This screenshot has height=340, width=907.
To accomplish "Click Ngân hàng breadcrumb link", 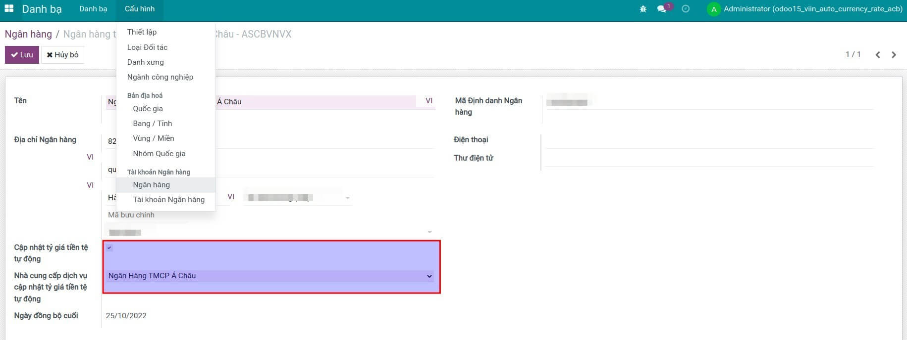I will pyautogui.click(x=28, y=34).
